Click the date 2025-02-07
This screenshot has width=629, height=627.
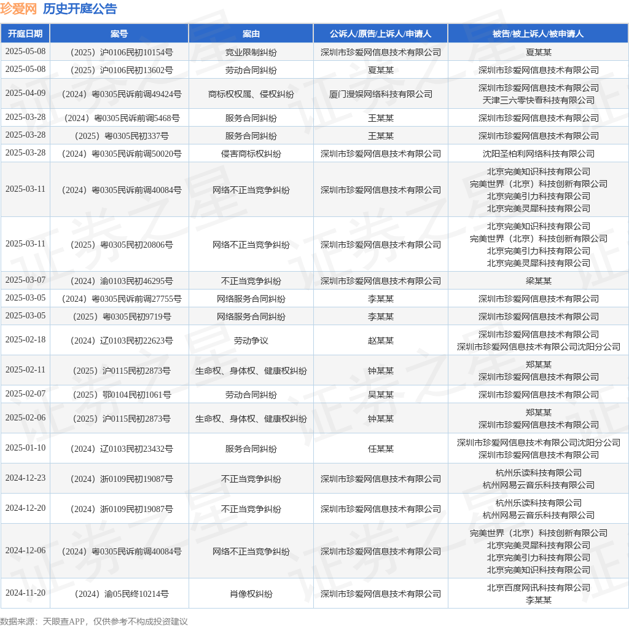(x=25, y=394)
